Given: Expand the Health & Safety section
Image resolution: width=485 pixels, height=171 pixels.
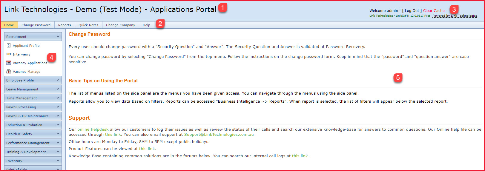Looking at the screenshot, I should pos(58,134).
